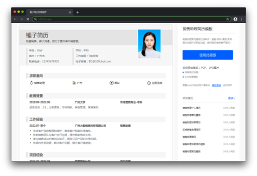Click the 教育背景 section heading

pos(36,96)
